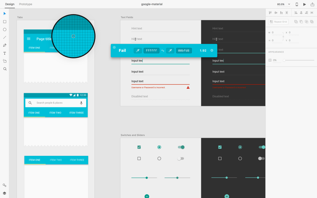Switch to the Design tab
The width and height of the screenshot is (317, 198).
click(10, 4)
